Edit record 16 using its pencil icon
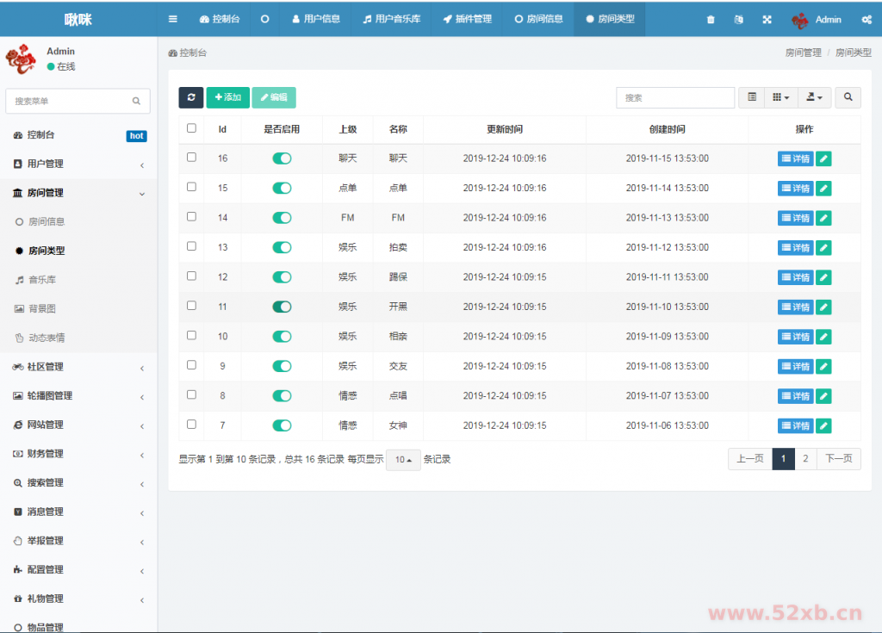The image size is (882, 633). (x=823, y=158)
